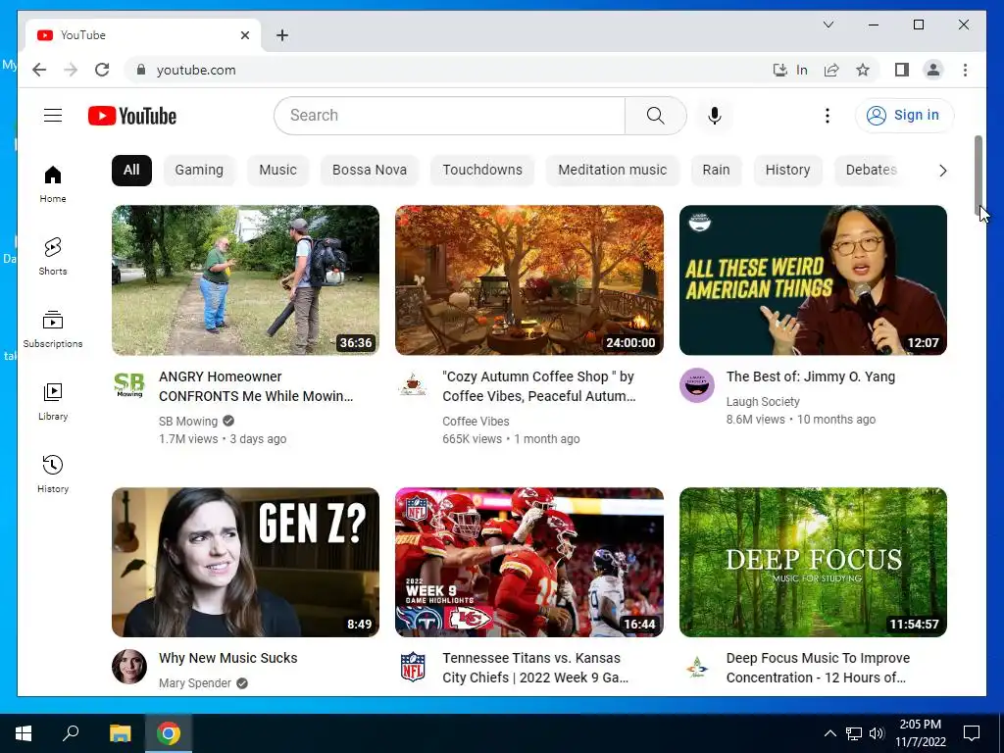Open History in the sidebar

click(53, 474)
